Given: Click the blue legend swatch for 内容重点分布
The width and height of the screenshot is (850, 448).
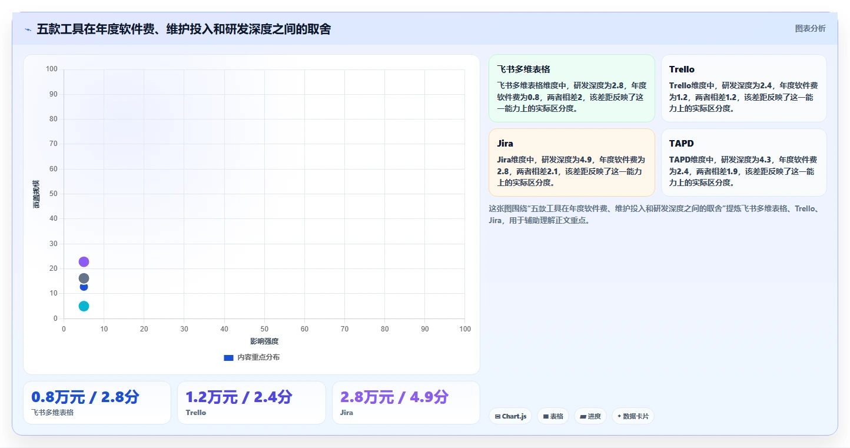Looking at the screenshot, I should [228, 357].
